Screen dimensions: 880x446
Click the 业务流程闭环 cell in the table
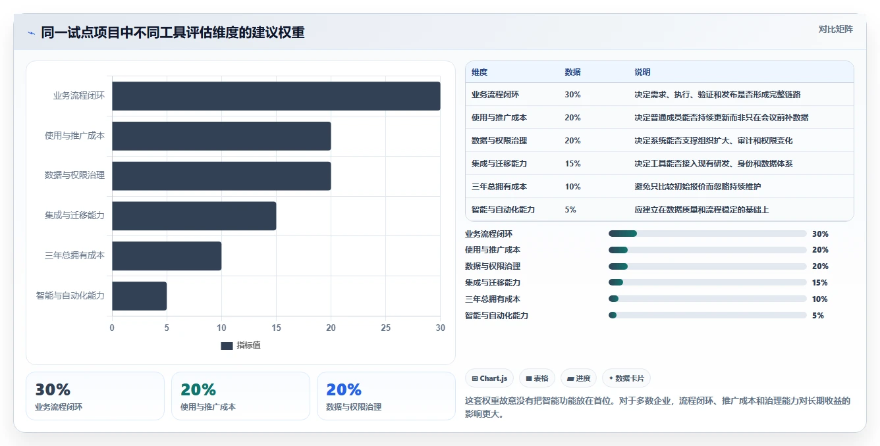[x=495, y=95]
